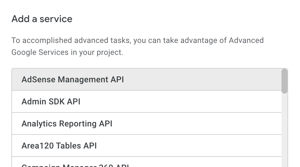Click blank space right of Area120 Tables API
This screenshot has height=167, width=300.
click(x=194, y=146)
